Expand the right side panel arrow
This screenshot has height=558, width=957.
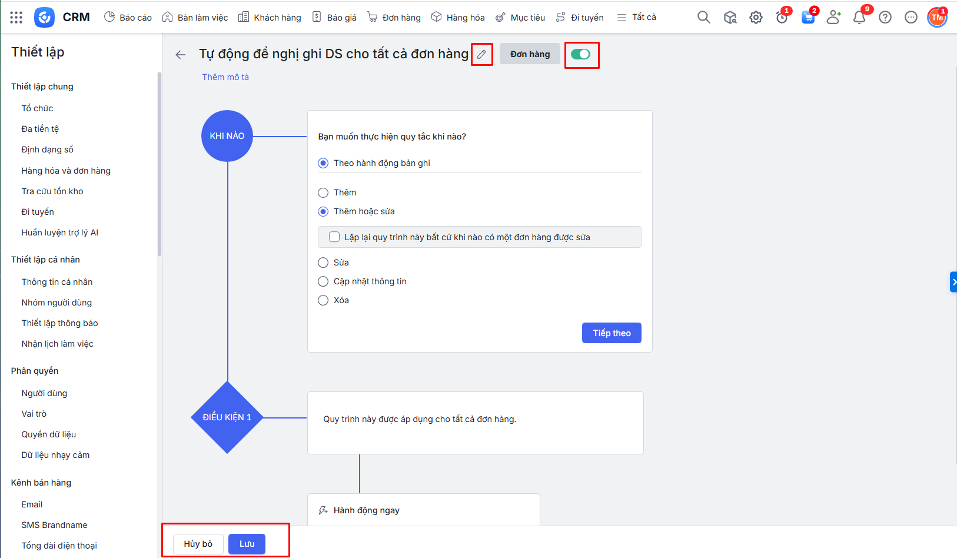pyautogui.click(x=953, y=282)
